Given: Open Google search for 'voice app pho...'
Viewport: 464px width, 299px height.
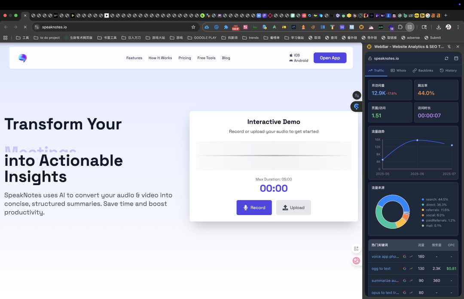Looking at the screenshot, I should click(x=405, y=257).
